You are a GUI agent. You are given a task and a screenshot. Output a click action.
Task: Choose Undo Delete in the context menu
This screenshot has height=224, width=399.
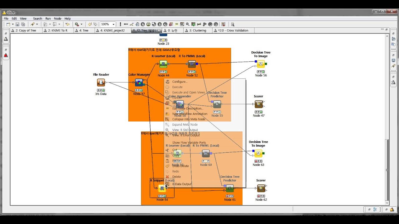180,166
